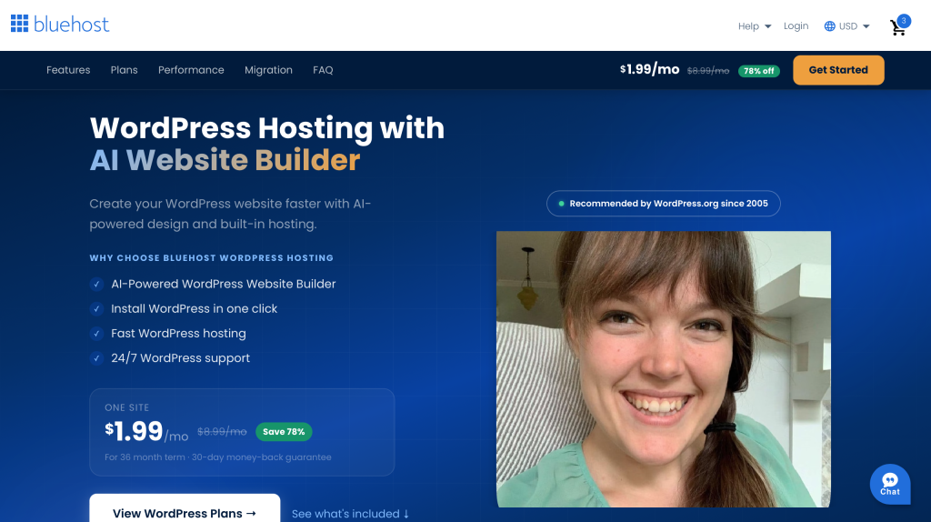Click the struck-through $8.99/mo in the ONE SITE card

pyautogui.click(x=222, y=432)
